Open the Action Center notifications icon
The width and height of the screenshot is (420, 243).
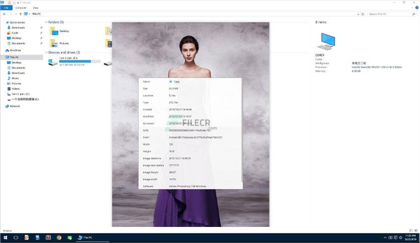(x=395, y=237)
